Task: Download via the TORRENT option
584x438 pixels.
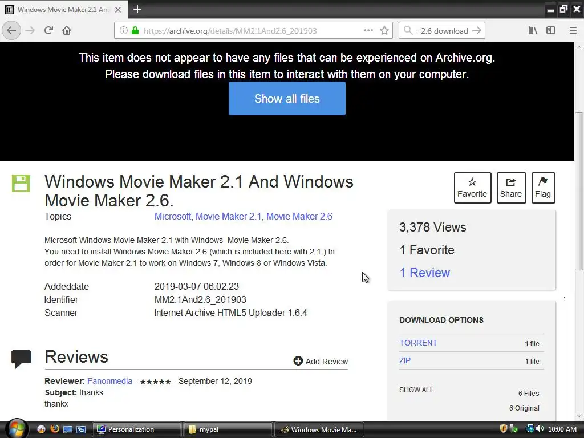Action: [418, 343]
